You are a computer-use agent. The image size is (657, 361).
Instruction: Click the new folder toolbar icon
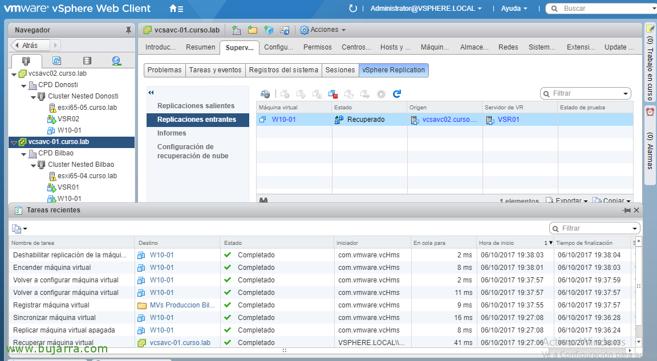[252, 30]
